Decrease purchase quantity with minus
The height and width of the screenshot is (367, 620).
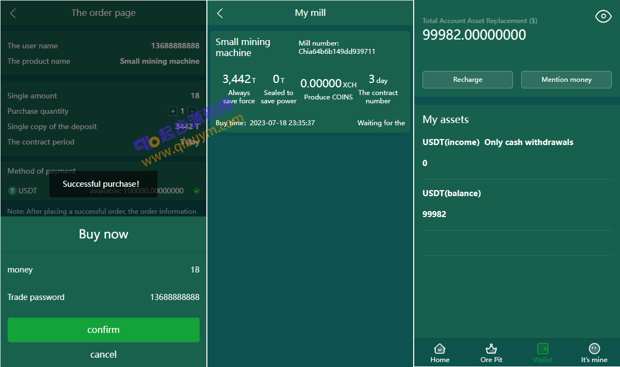pyautogui.click(x=192, y=111)
